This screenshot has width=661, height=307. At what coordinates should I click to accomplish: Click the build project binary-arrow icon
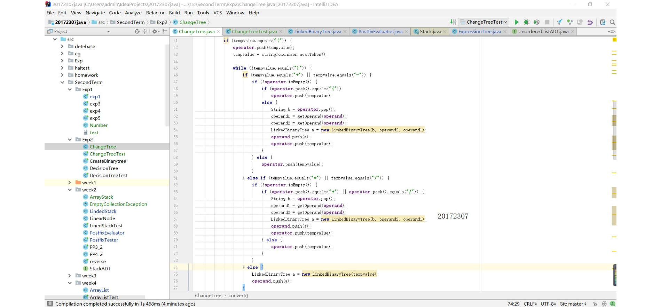[453, 22]
